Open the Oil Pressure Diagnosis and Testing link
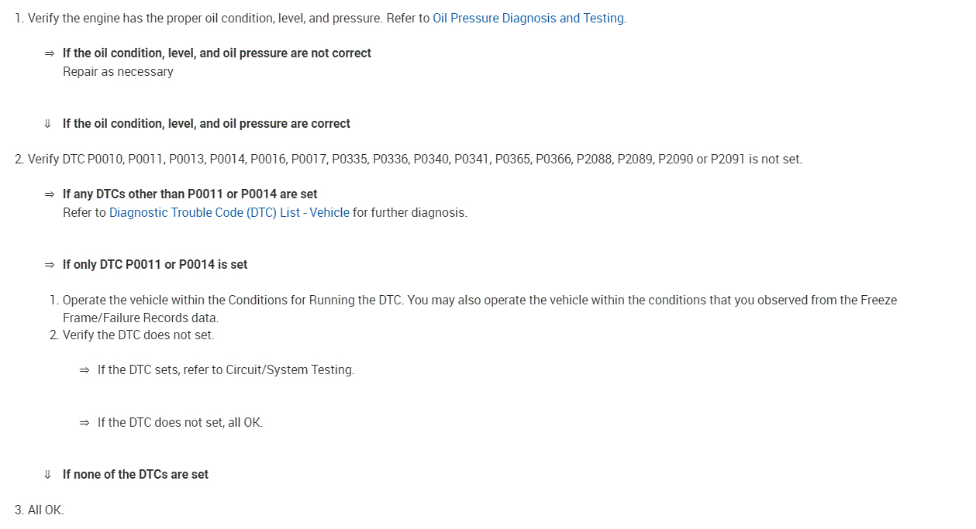The image size is (976, 529). point(528,18)
